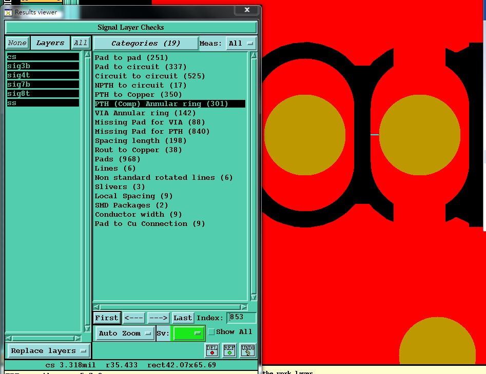
Task: Click layers list scroll up arrow
Action: [87, 54]
